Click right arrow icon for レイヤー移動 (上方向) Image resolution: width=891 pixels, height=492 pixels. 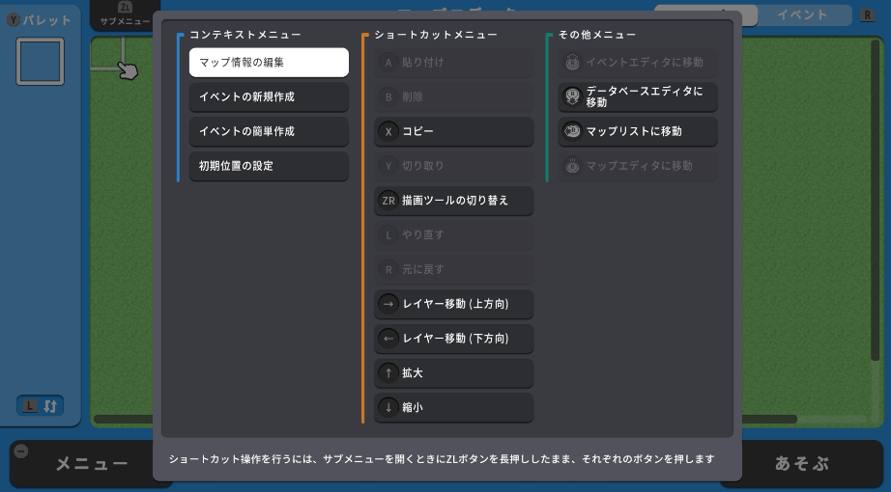(388, 304)
